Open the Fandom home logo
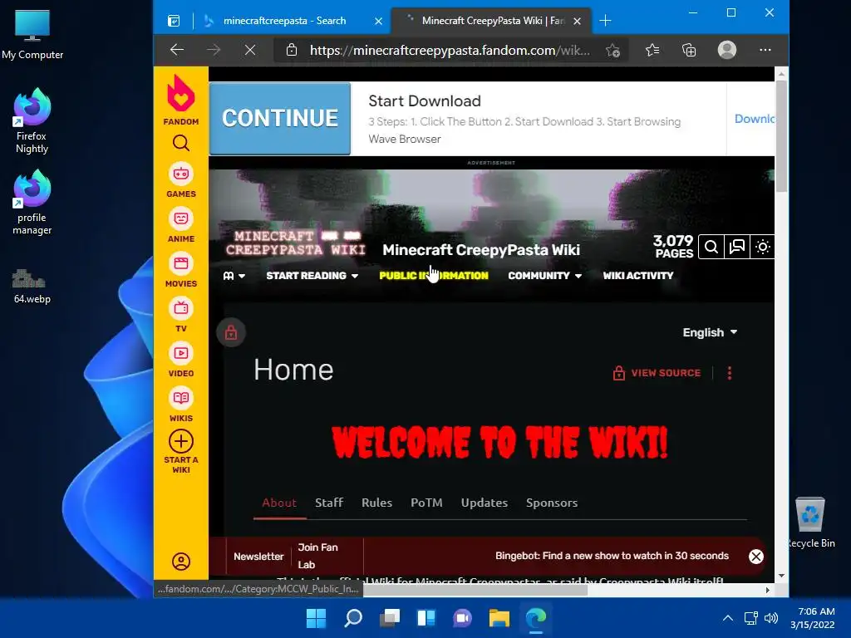The width and height of the screenshot is (851, 638). [180, 101]
